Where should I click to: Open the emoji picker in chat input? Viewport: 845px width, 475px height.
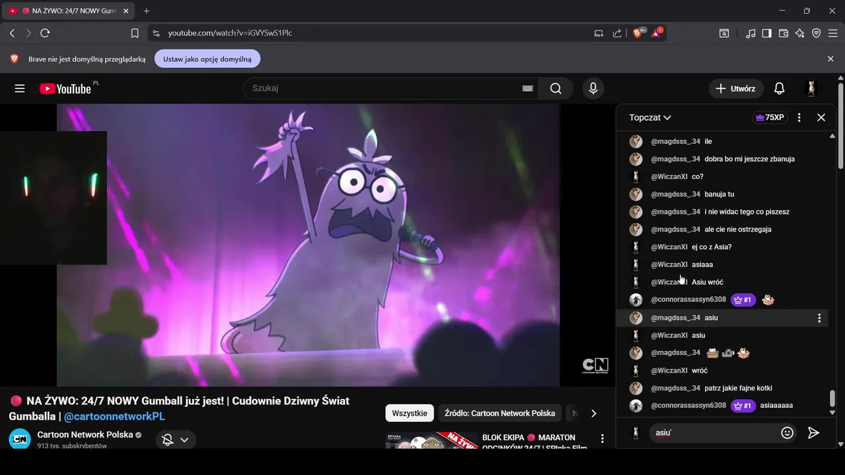787,433
